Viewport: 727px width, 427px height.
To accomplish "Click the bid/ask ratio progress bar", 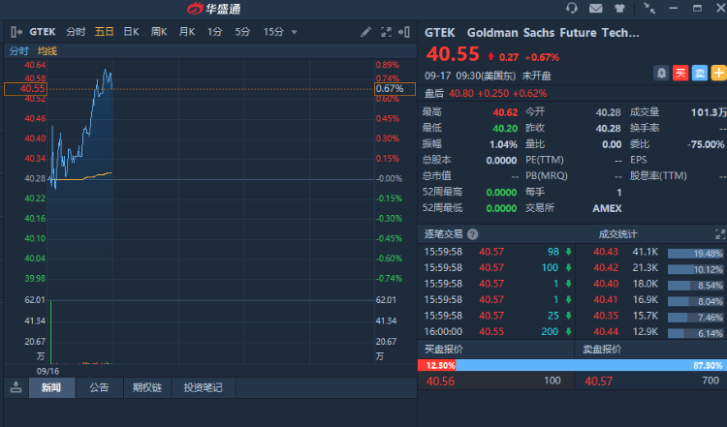I will (x=573, y=365).
